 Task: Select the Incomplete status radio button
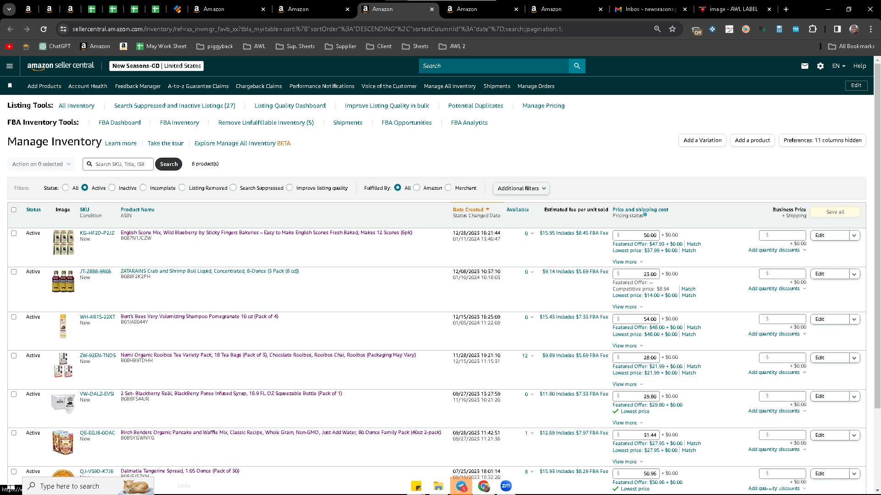coord(143,187)
